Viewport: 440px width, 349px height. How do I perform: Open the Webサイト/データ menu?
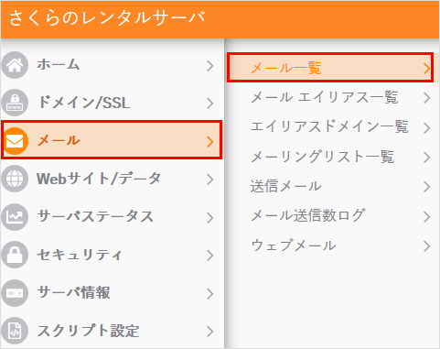[x=112, y=179]
